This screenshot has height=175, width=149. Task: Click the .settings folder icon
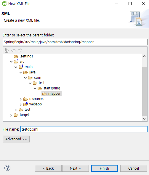click(x=16, y=56)
